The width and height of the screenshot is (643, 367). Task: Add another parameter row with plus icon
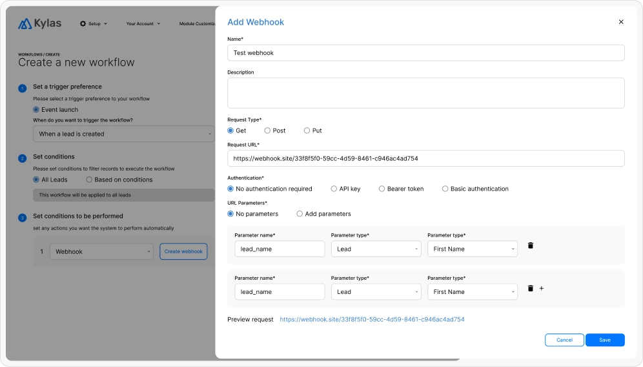pyautogui.click(x=542, y=288)
